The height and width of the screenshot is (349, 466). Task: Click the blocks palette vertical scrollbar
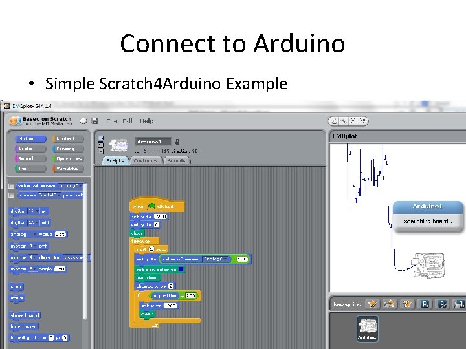point(85,251)
